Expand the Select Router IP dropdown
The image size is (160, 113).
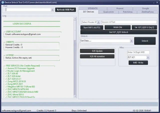click(99, 22)
